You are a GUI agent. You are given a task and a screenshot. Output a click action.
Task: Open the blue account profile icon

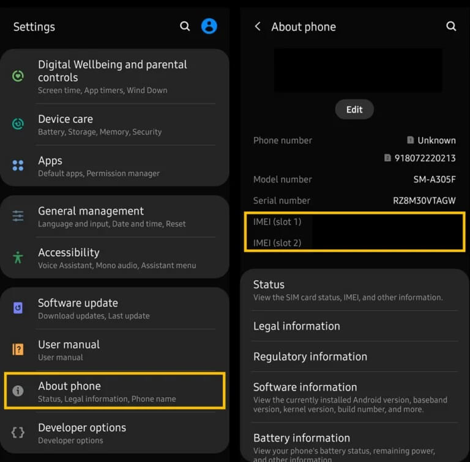point(209,26)
